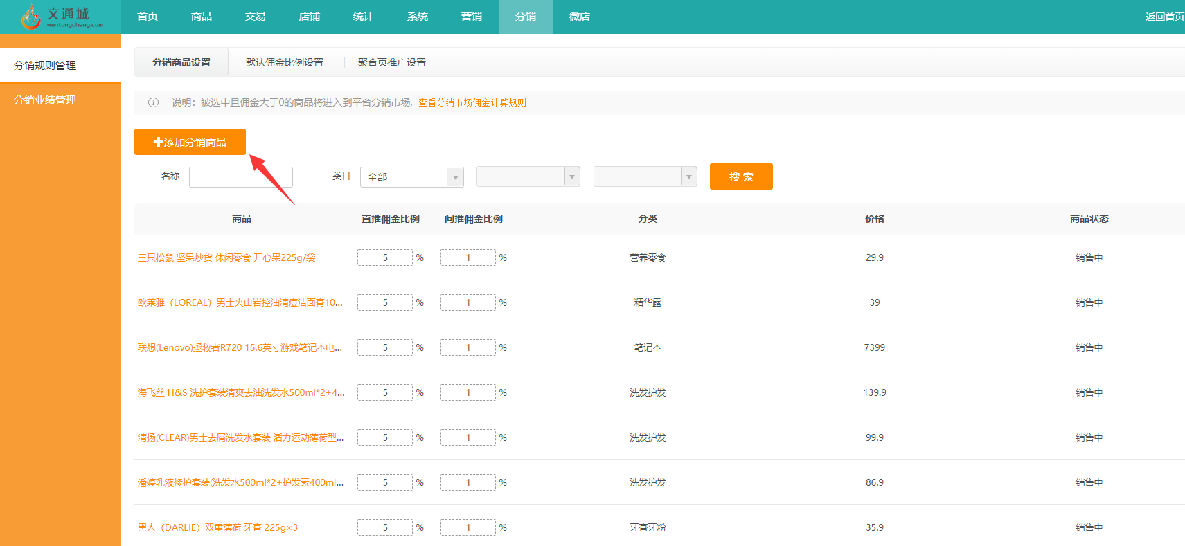Click category 笔记本 cell
The height and width of the screenshot is (546, 1185).
pyautogui.click(x=648, y=347)
